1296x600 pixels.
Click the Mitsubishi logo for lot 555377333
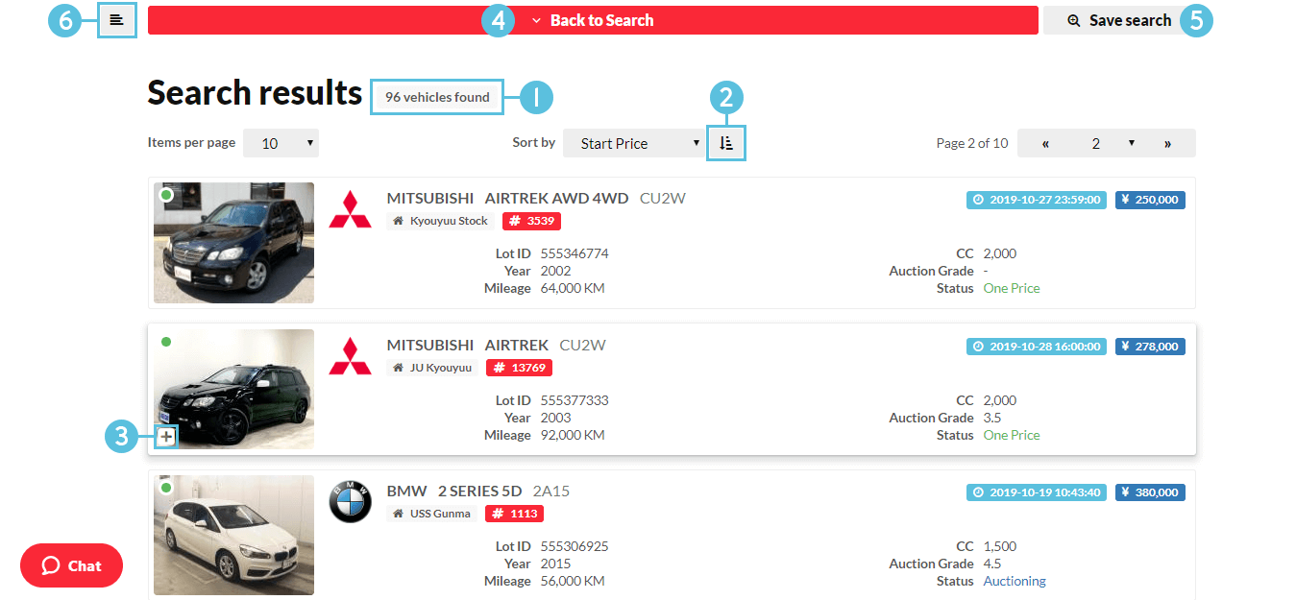[350, 355]
